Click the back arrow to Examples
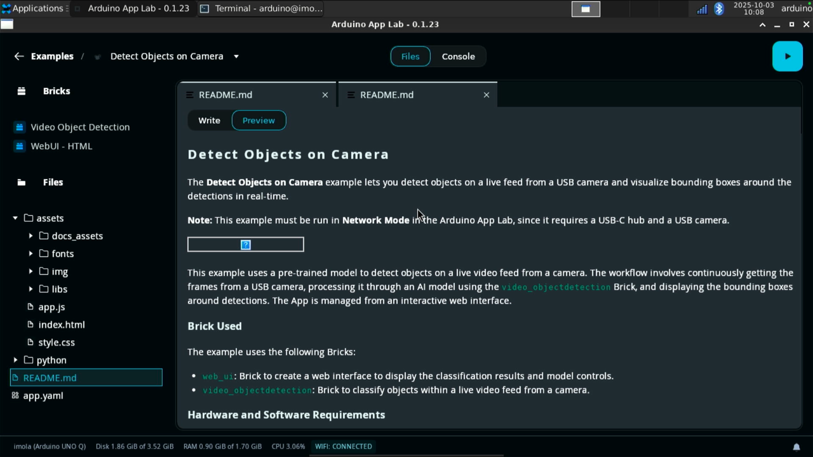Viewport: 813px width, 457px height. 19,56
